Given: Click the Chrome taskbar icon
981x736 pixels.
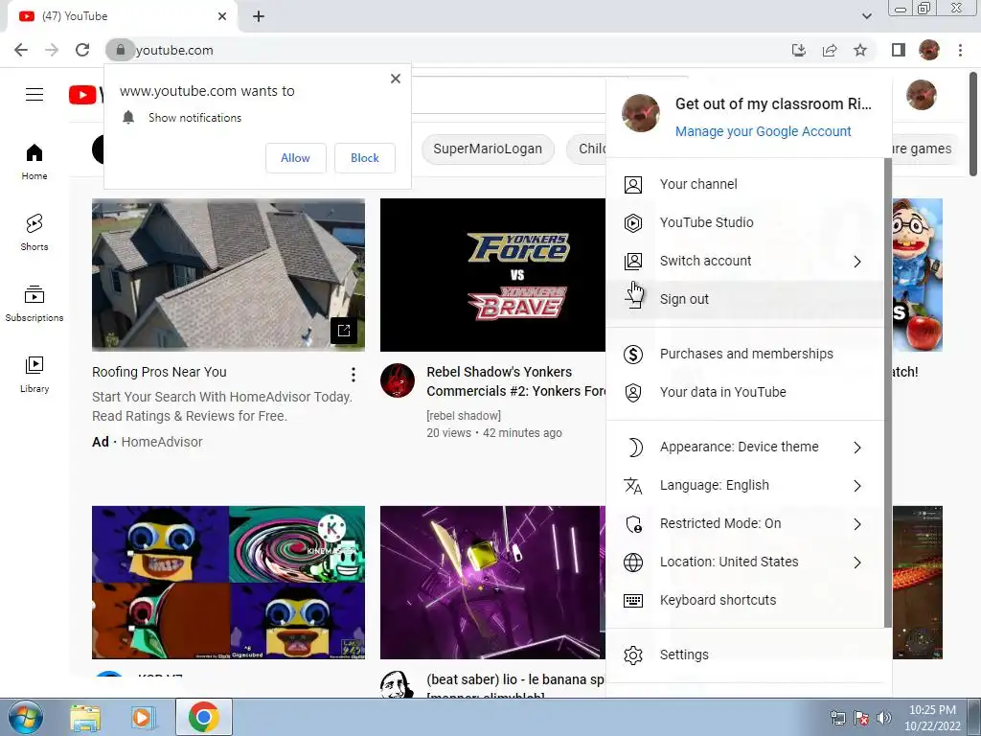Looking at the screenshot, I should (x=203, y=717).
